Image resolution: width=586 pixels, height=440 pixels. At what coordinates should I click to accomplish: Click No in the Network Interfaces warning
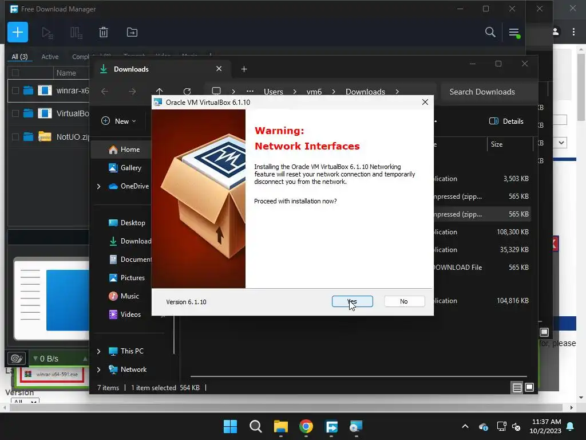(x=404, y=301)
